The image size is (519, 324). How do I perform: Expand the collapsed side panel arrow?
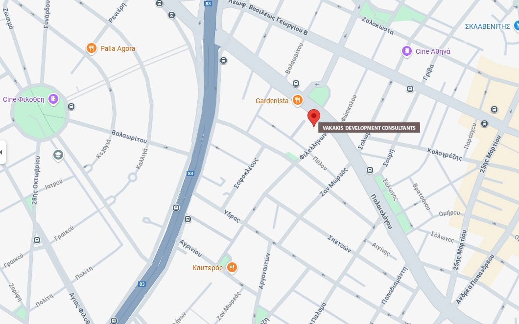click(x=2, y=152)
